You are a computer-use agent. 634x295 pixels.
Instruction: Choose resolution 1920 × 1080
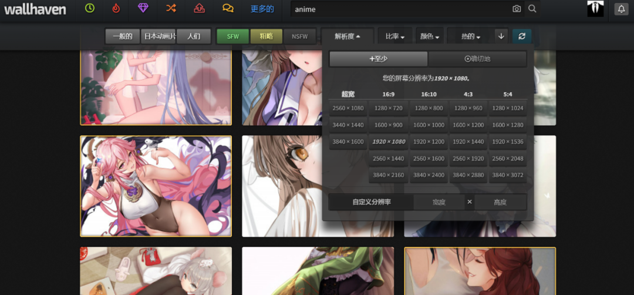click(389, 142)
